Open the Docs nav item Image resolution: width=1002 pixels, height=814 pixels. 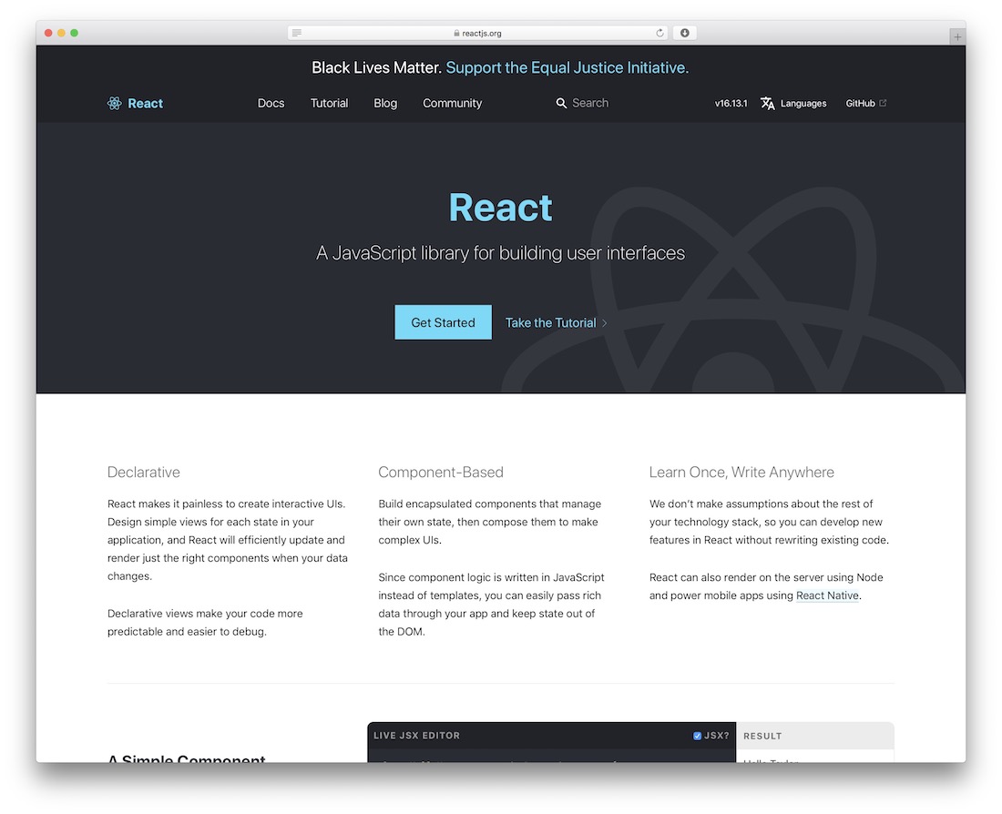tap(271, 103)
